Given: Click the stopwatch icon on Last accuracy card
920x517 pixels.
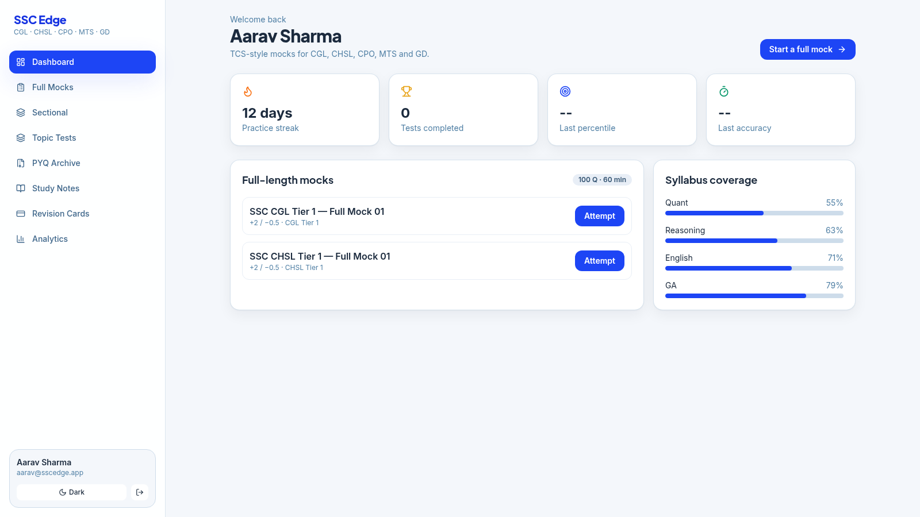Looking at the screenshot, I should pyautogui.click(x=724, y=91).
